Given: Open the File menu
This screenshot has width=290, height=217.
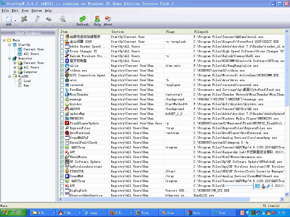Looking at the screenshot, I should (x=5, y=10).
